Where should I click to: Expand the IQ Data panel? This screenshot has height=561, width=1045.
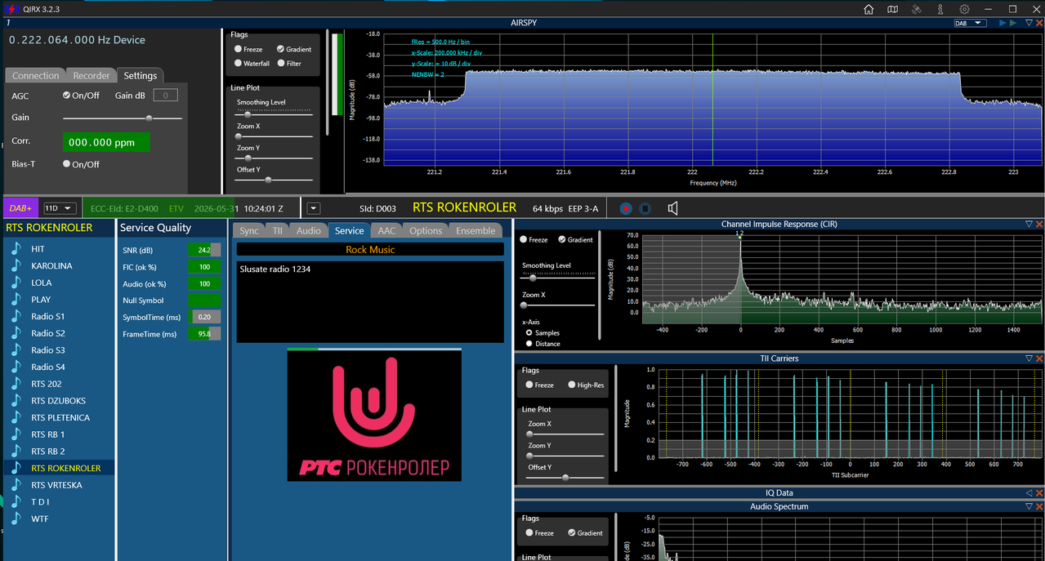[1029, 493]
